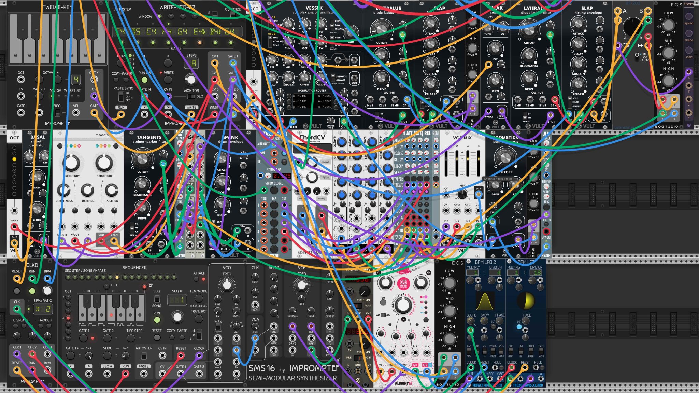Viewport: 699px width, 393px height.
Task: Click the SMS16 VCO OUT jack under CLK
Action: click(x=255, y=305)
